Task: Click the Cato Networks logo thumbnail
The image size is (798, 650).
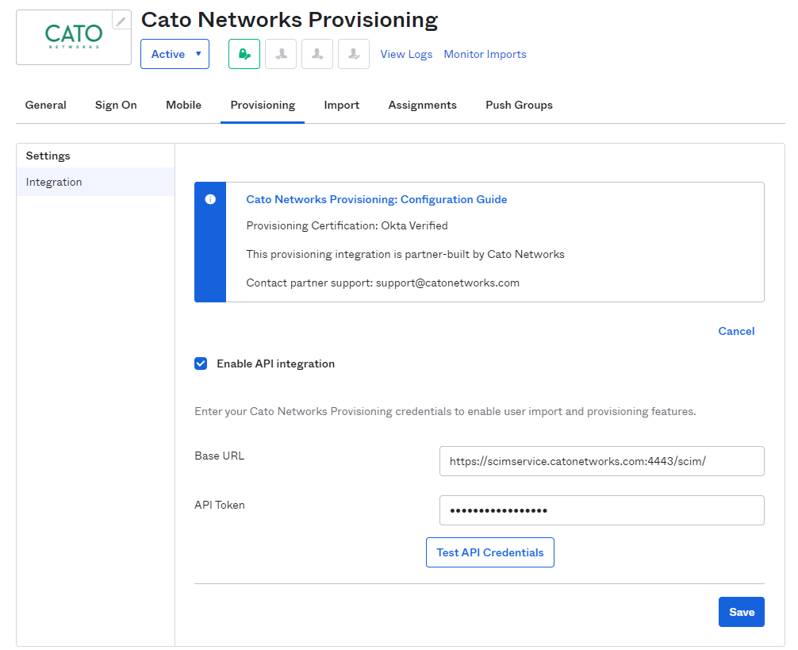Action: 73,37
